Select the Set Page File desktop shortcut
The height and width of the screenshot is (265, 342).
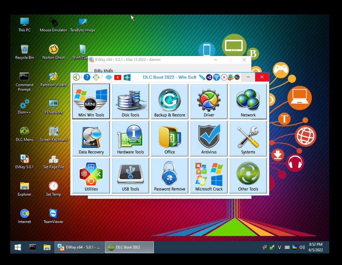point(53,162)
